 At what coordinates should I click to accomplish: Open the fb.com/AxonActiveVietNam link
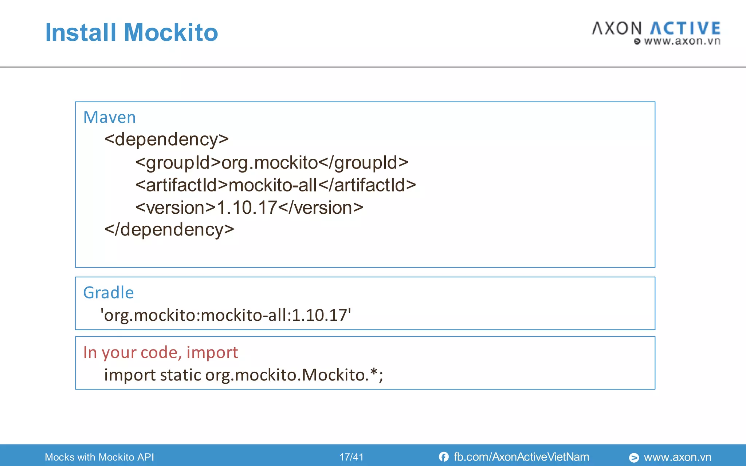521,457
